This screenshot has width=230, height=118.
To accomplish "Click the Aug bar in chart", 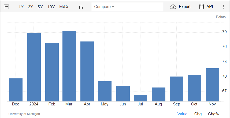I will click(x=159, y=94).
